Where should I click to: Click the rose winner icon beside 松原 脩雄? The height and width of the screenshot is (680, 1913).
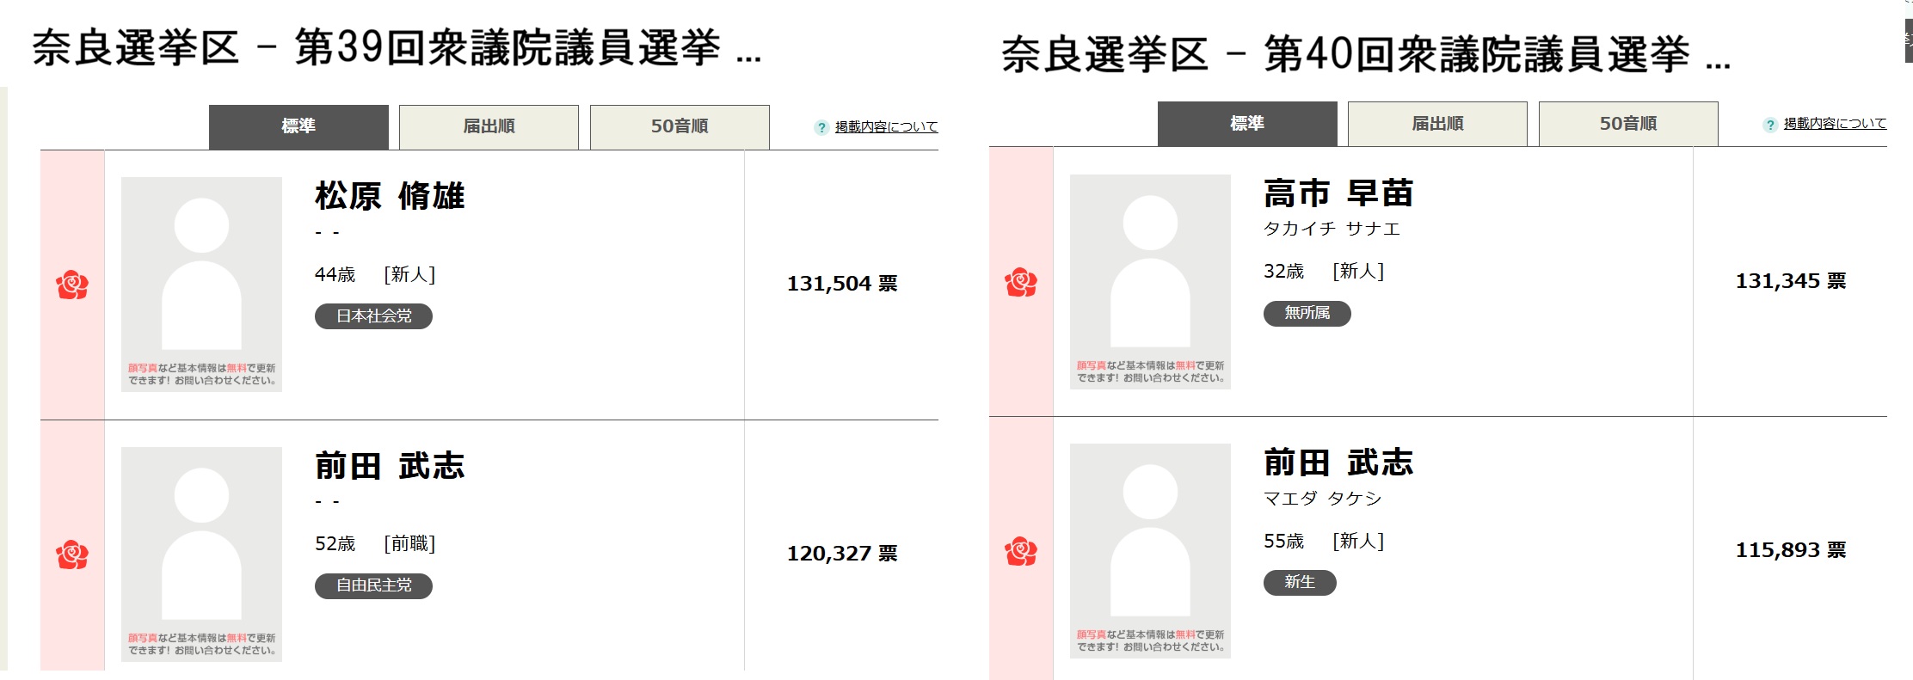coord(72,285)
